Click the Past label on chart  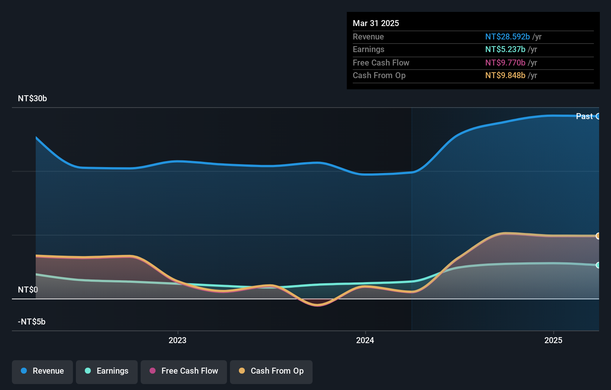tap(584, 116)
